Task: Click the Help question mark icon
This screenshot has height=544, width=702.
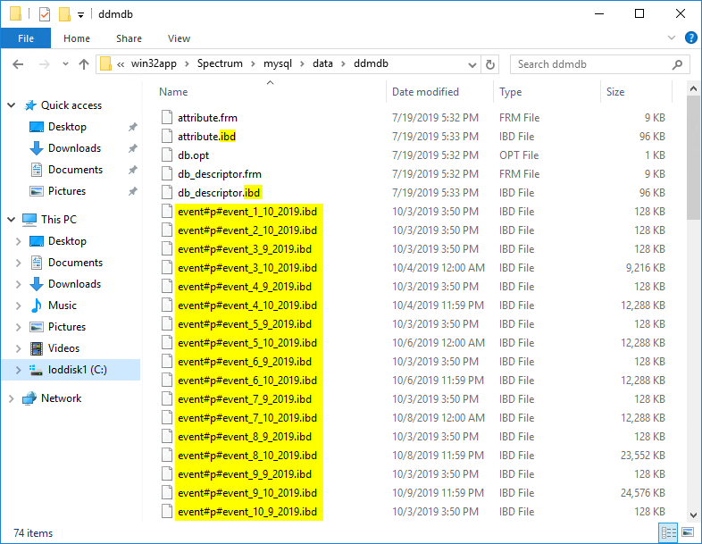Action: 690,38
